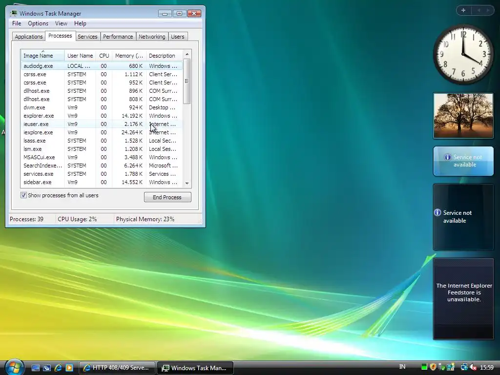This screenshot has width=500, height=375.
Task: Launch Windows Media Player from quick launch
Action: pyautogui.click(x=69, y=368)
